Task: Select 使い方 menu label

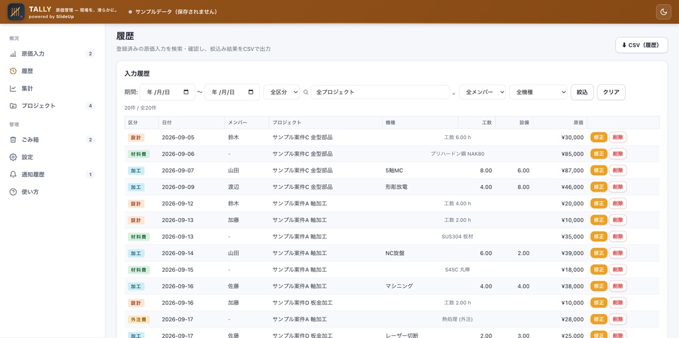Action: (x=31, y=192)
